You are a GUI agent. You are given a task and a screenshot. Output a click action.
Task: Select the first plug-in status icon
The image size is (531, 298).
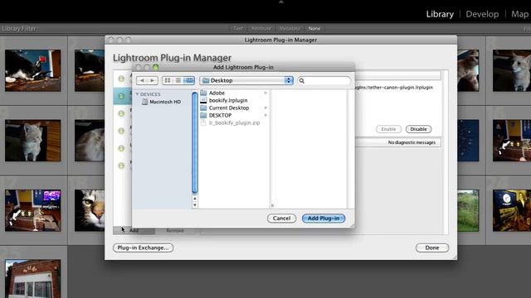(121, 79)
